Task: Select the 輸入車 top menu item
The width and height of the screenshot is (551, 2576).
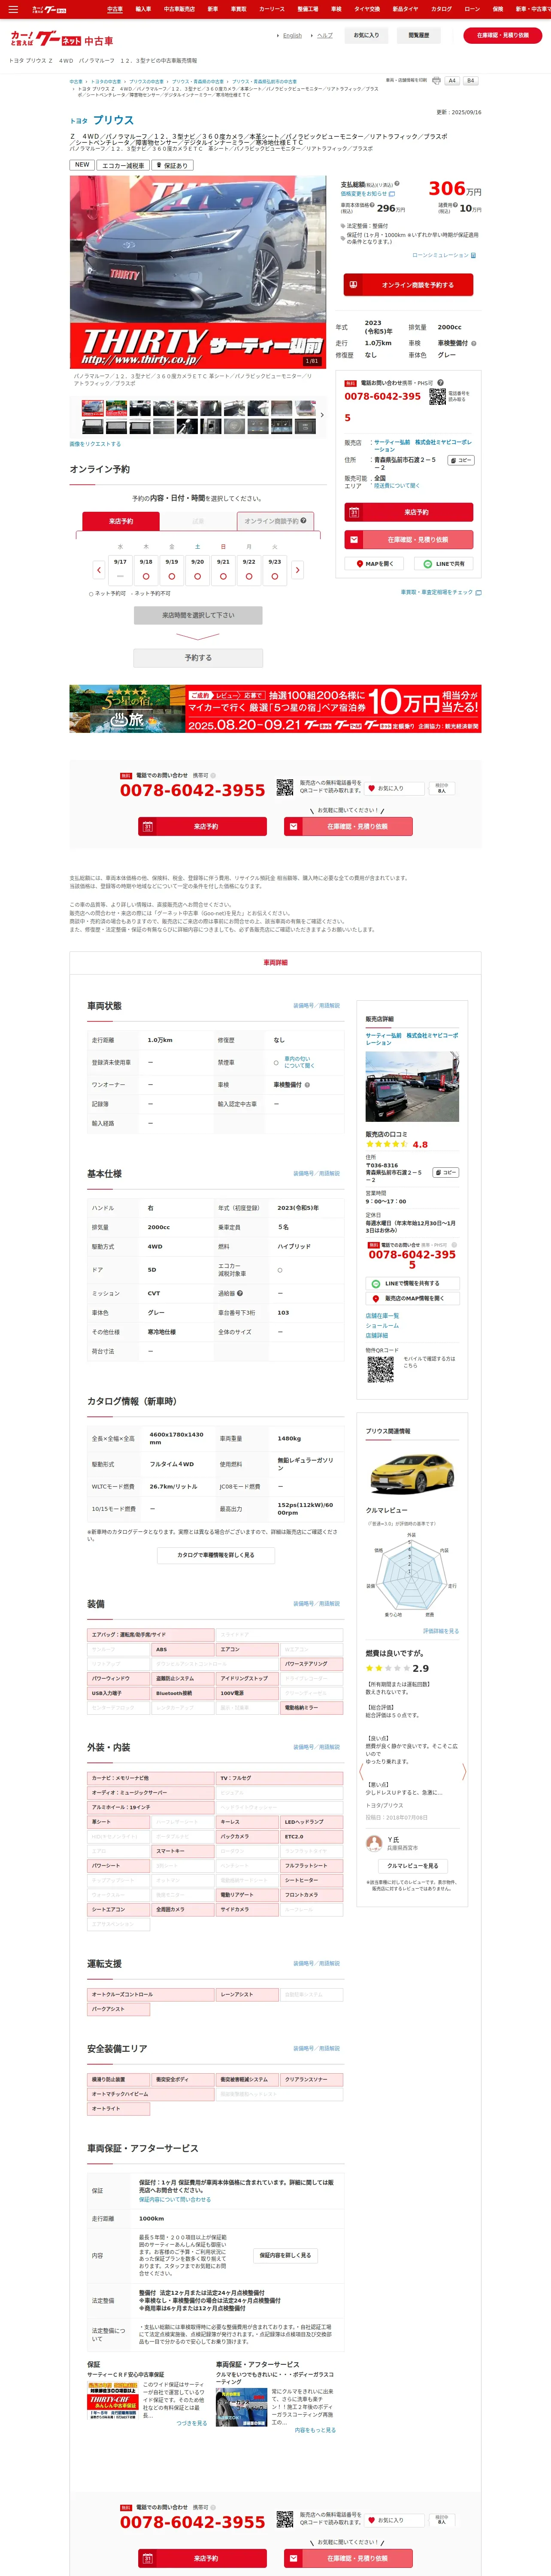Action: click(x=143, y=9)
